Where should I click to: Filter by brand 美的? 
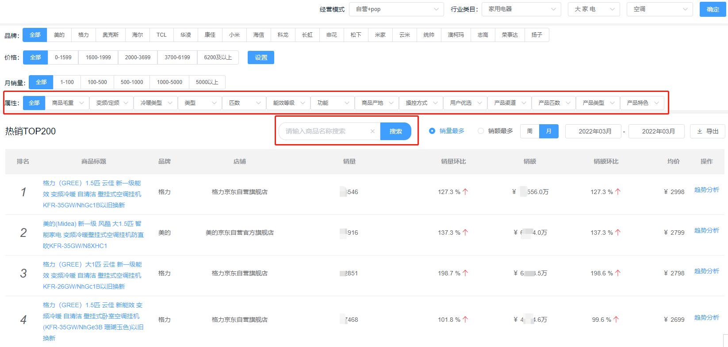[59, 35]
